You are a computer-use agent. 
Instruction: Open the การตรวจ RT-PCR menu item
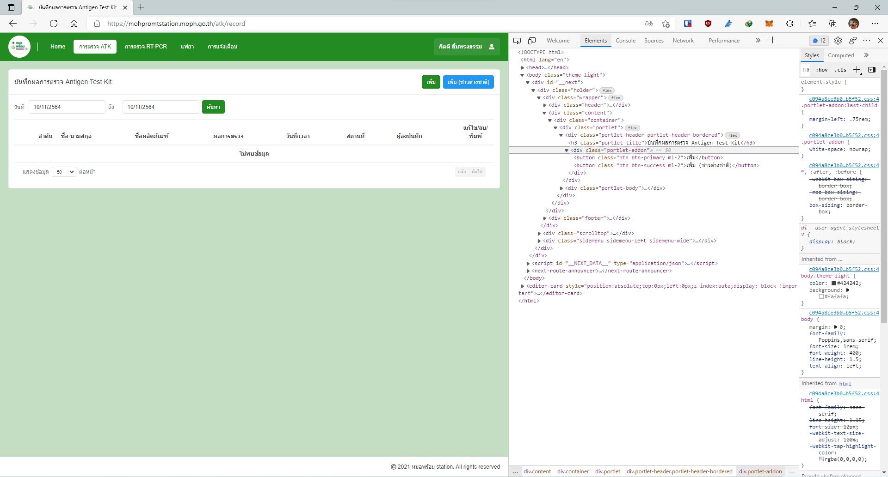tap(146, 47)
